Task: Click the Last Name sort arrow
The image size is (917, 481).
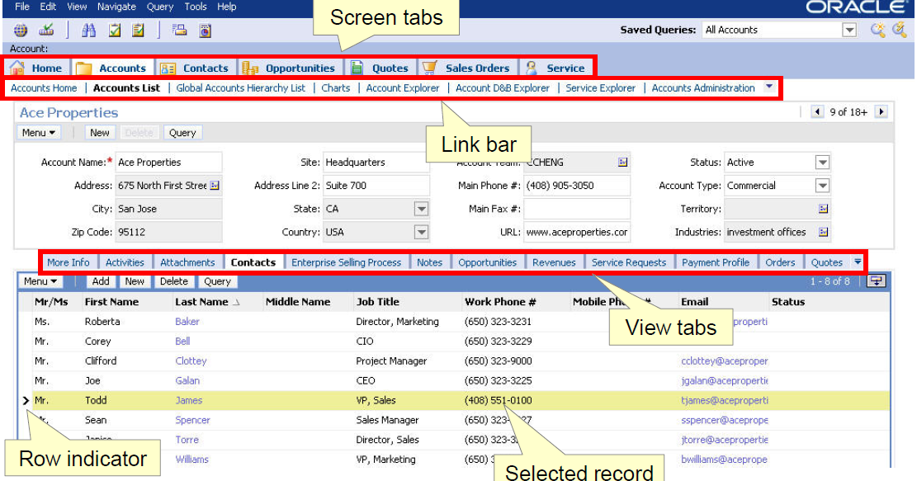Action: [236, 302]
